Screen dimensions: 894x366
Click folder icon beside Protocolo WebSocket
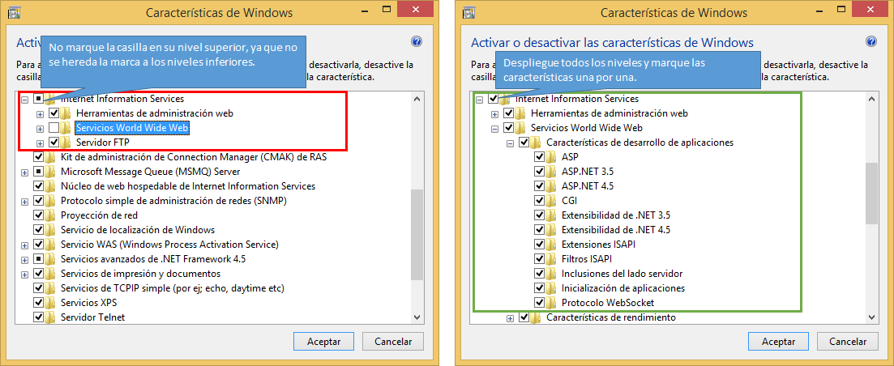551,303
